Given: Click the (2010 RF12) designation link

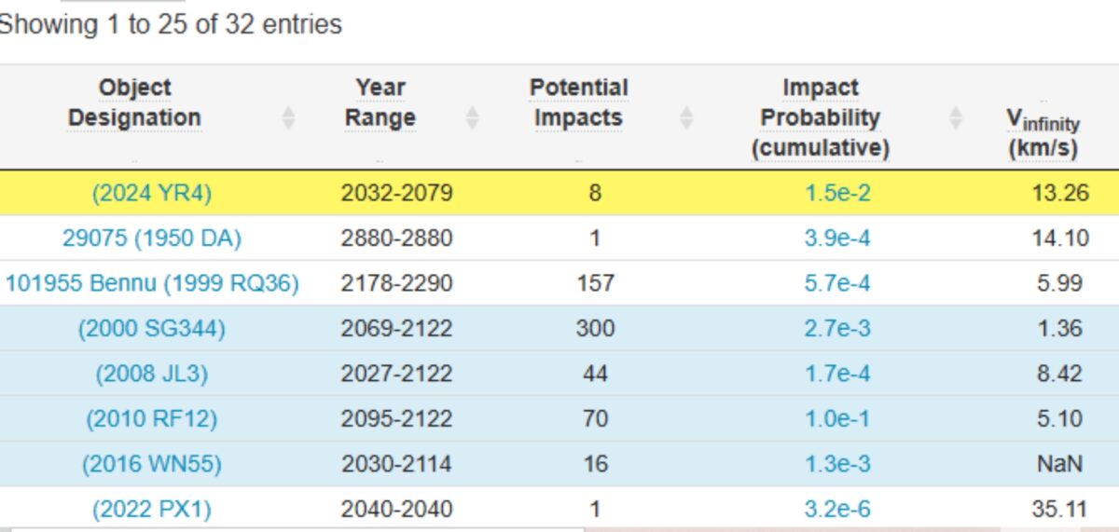Looking at the screenshot, I should [152, 419].
